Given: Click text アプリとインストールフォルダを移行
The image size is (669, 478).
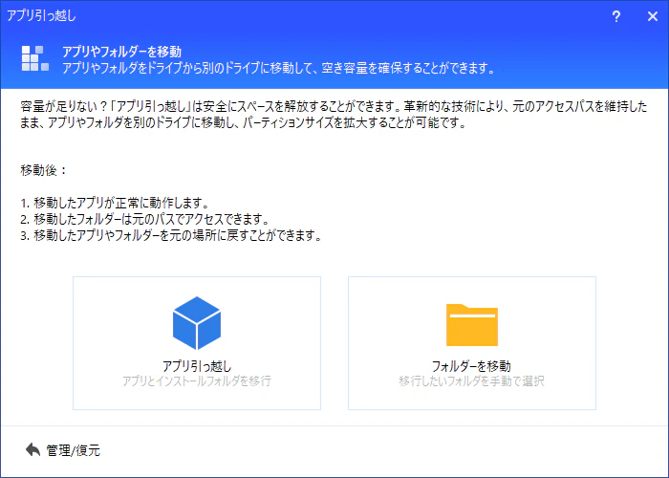Looking at the screenshot, I should (x=197, y=380).
